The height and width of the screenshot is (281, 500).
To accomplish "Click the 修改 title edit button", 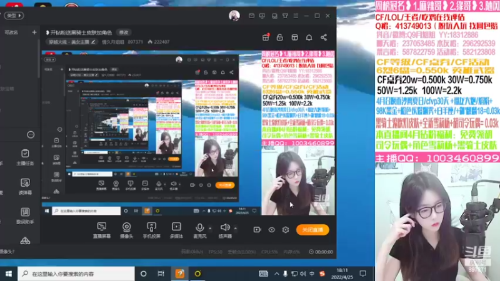I will pyautogui.click(x=123, y=32).
